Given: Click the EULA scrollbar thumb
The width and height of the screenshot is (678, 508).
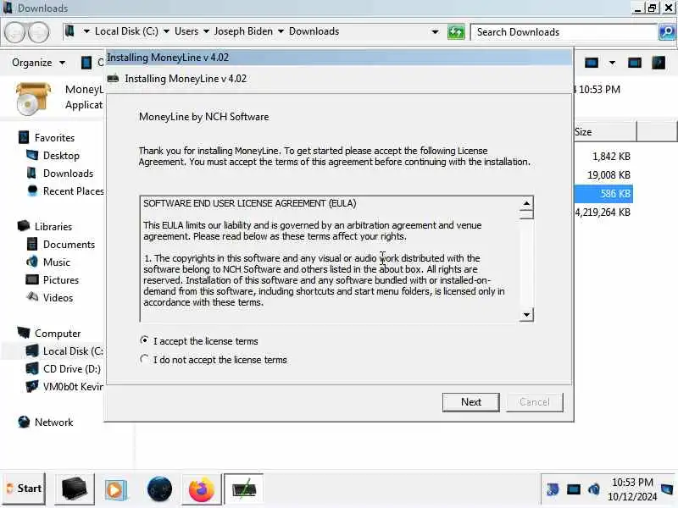Looking at the screenshot, I should point(526,214).
